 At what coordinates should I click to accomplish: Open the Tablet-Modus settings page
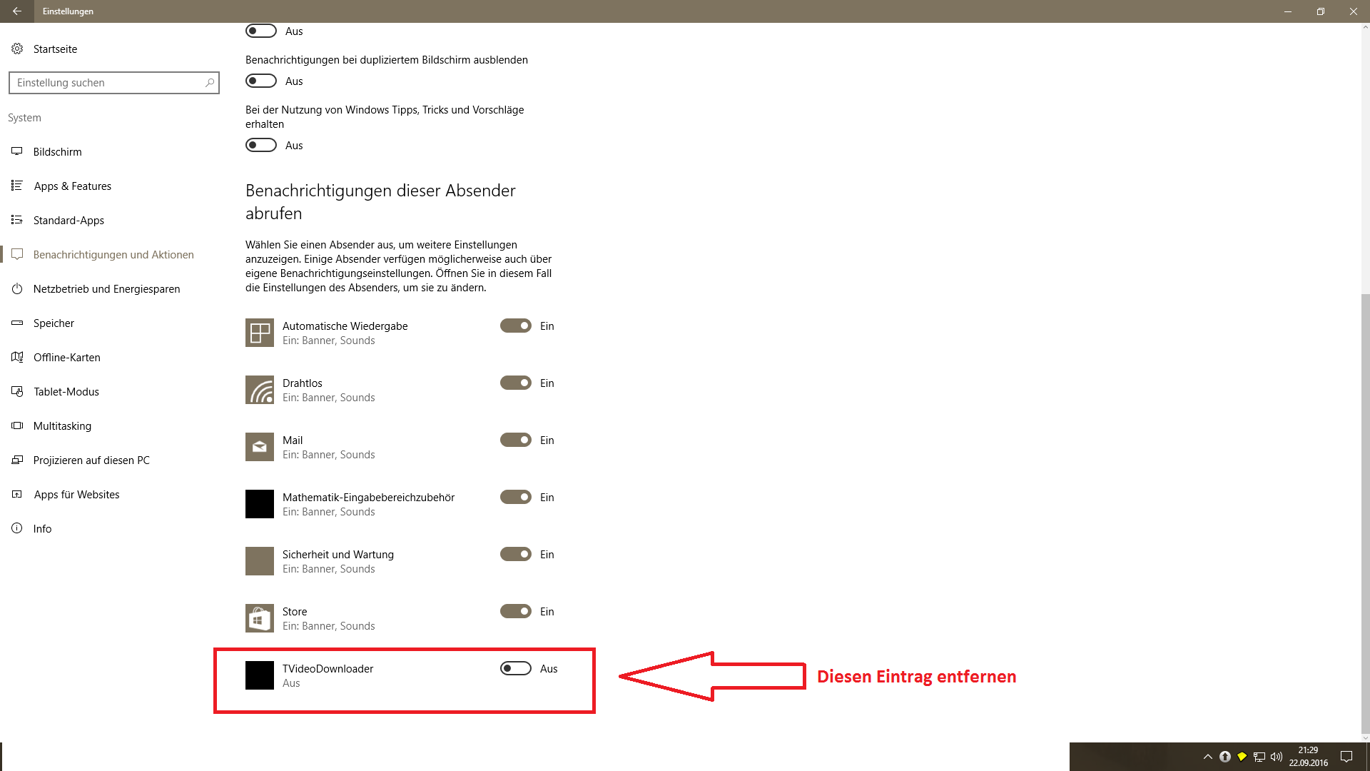pos(66,392)
